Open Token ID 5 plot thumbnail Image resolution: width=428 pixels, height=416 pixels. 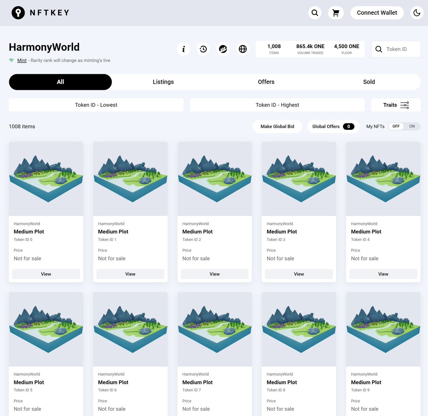coord(46,329)
